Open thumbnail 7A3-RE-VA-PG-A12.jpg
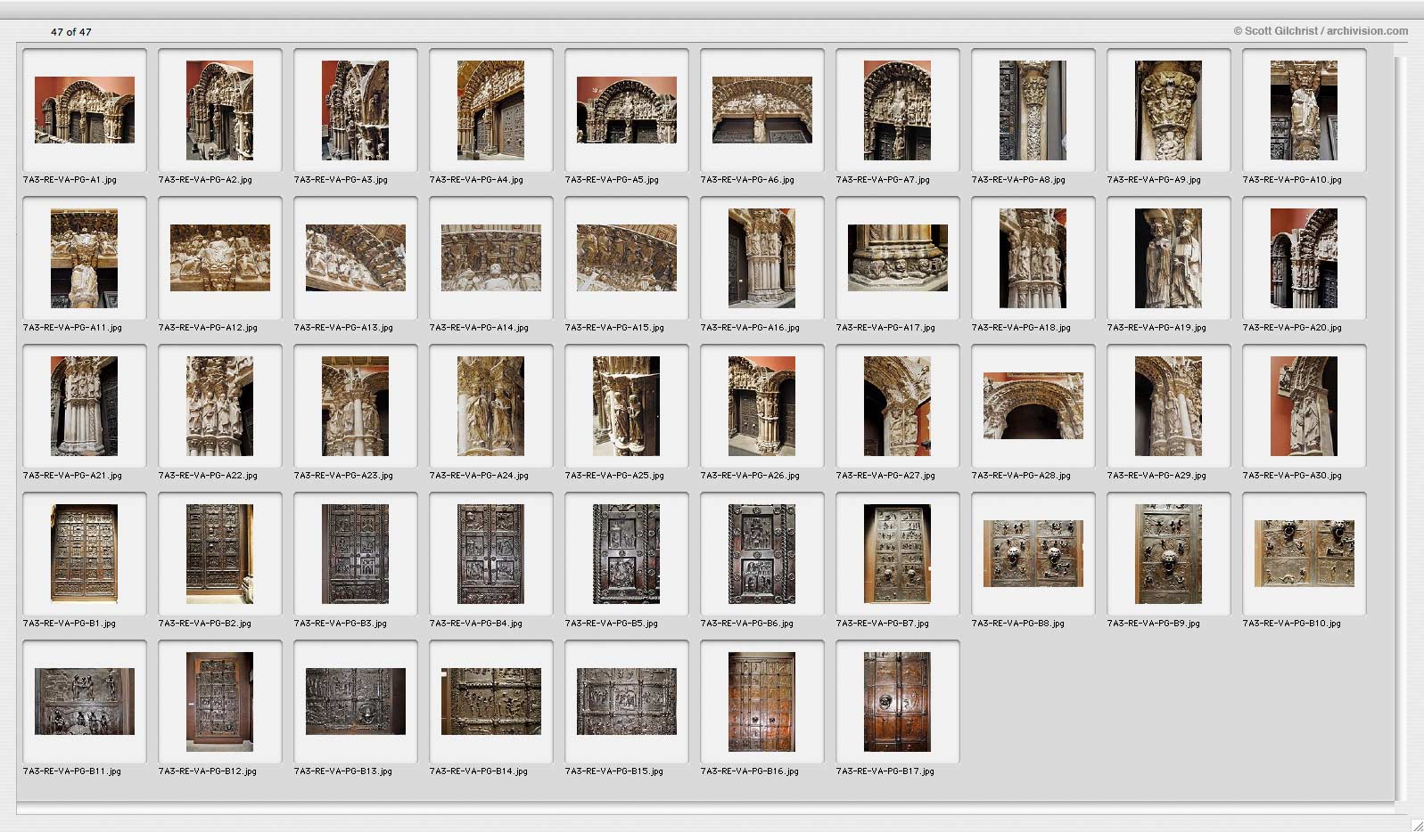Image resolution: width=1424 pixels, height=832 pixels. tap(220, 257)
